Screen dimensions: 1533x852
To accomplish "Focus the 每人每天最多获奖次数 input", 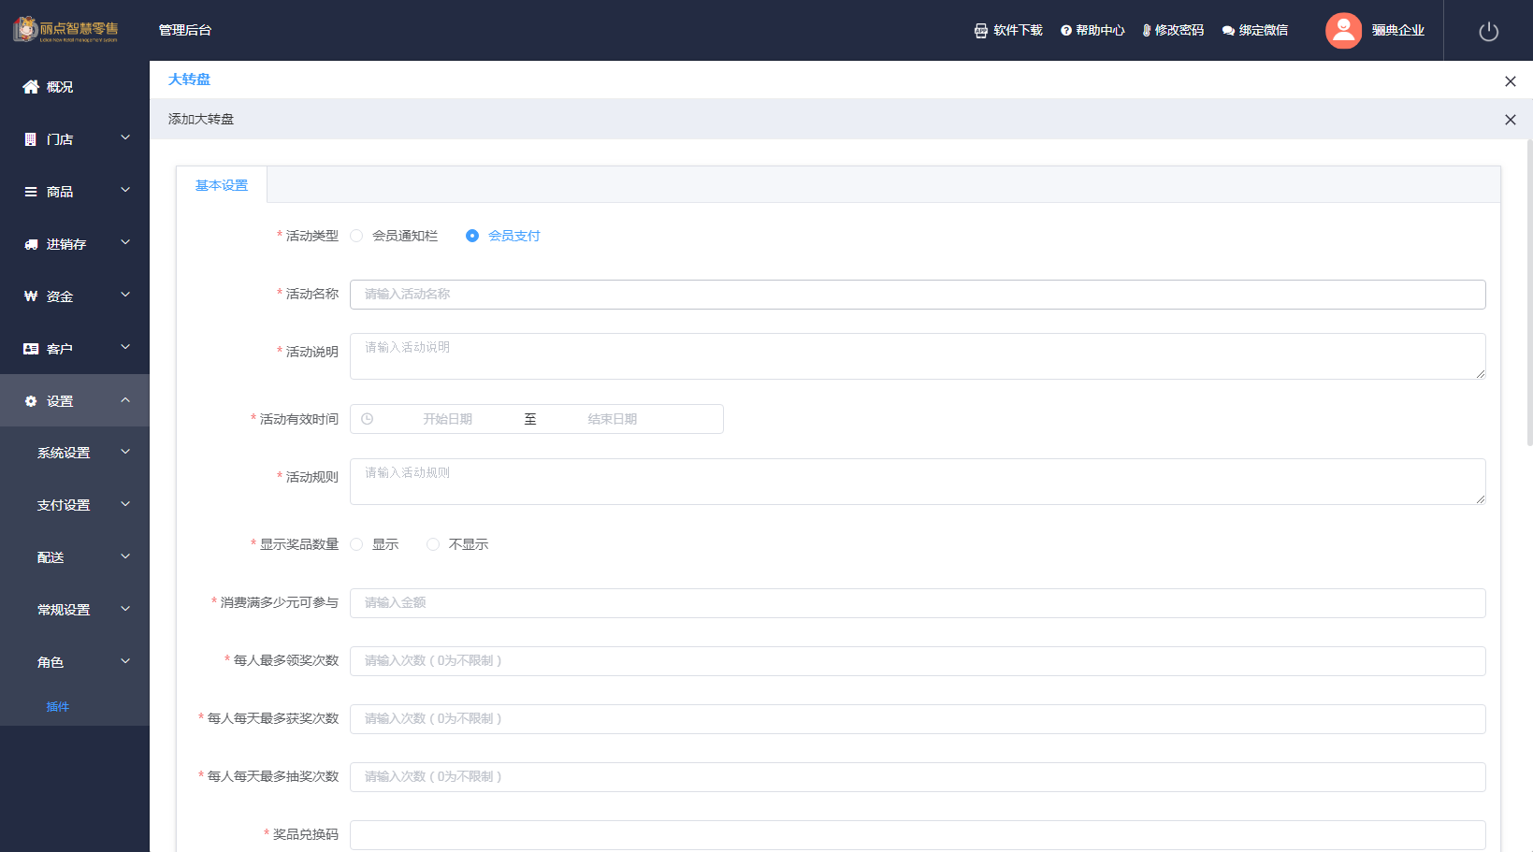I will coord(918,719).
